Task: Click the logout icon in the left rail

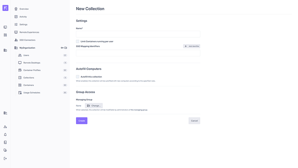Action: [5, 158]
